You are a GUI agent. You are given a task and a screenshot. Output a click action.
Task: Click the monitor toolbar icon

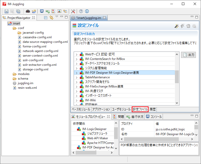pos(42,11)
